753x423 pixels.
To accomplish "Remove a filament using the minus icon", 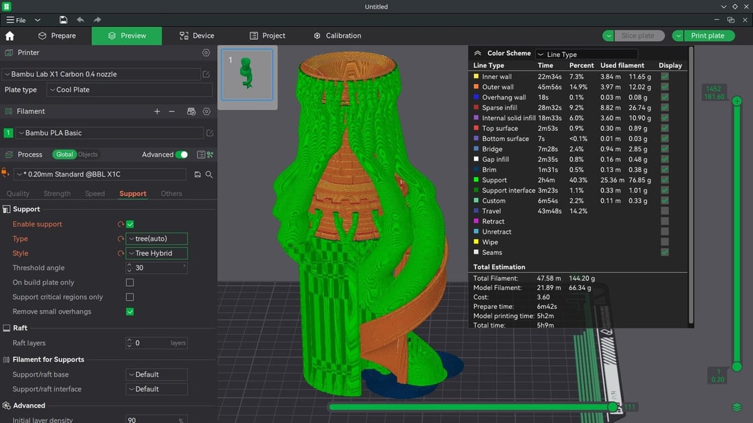I will click(171, 111).
